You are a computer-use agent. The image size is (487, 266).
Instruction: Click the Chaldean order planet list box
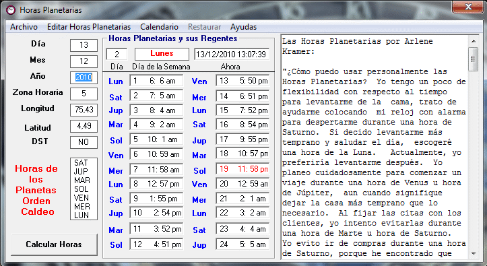[x=84, y=189]
